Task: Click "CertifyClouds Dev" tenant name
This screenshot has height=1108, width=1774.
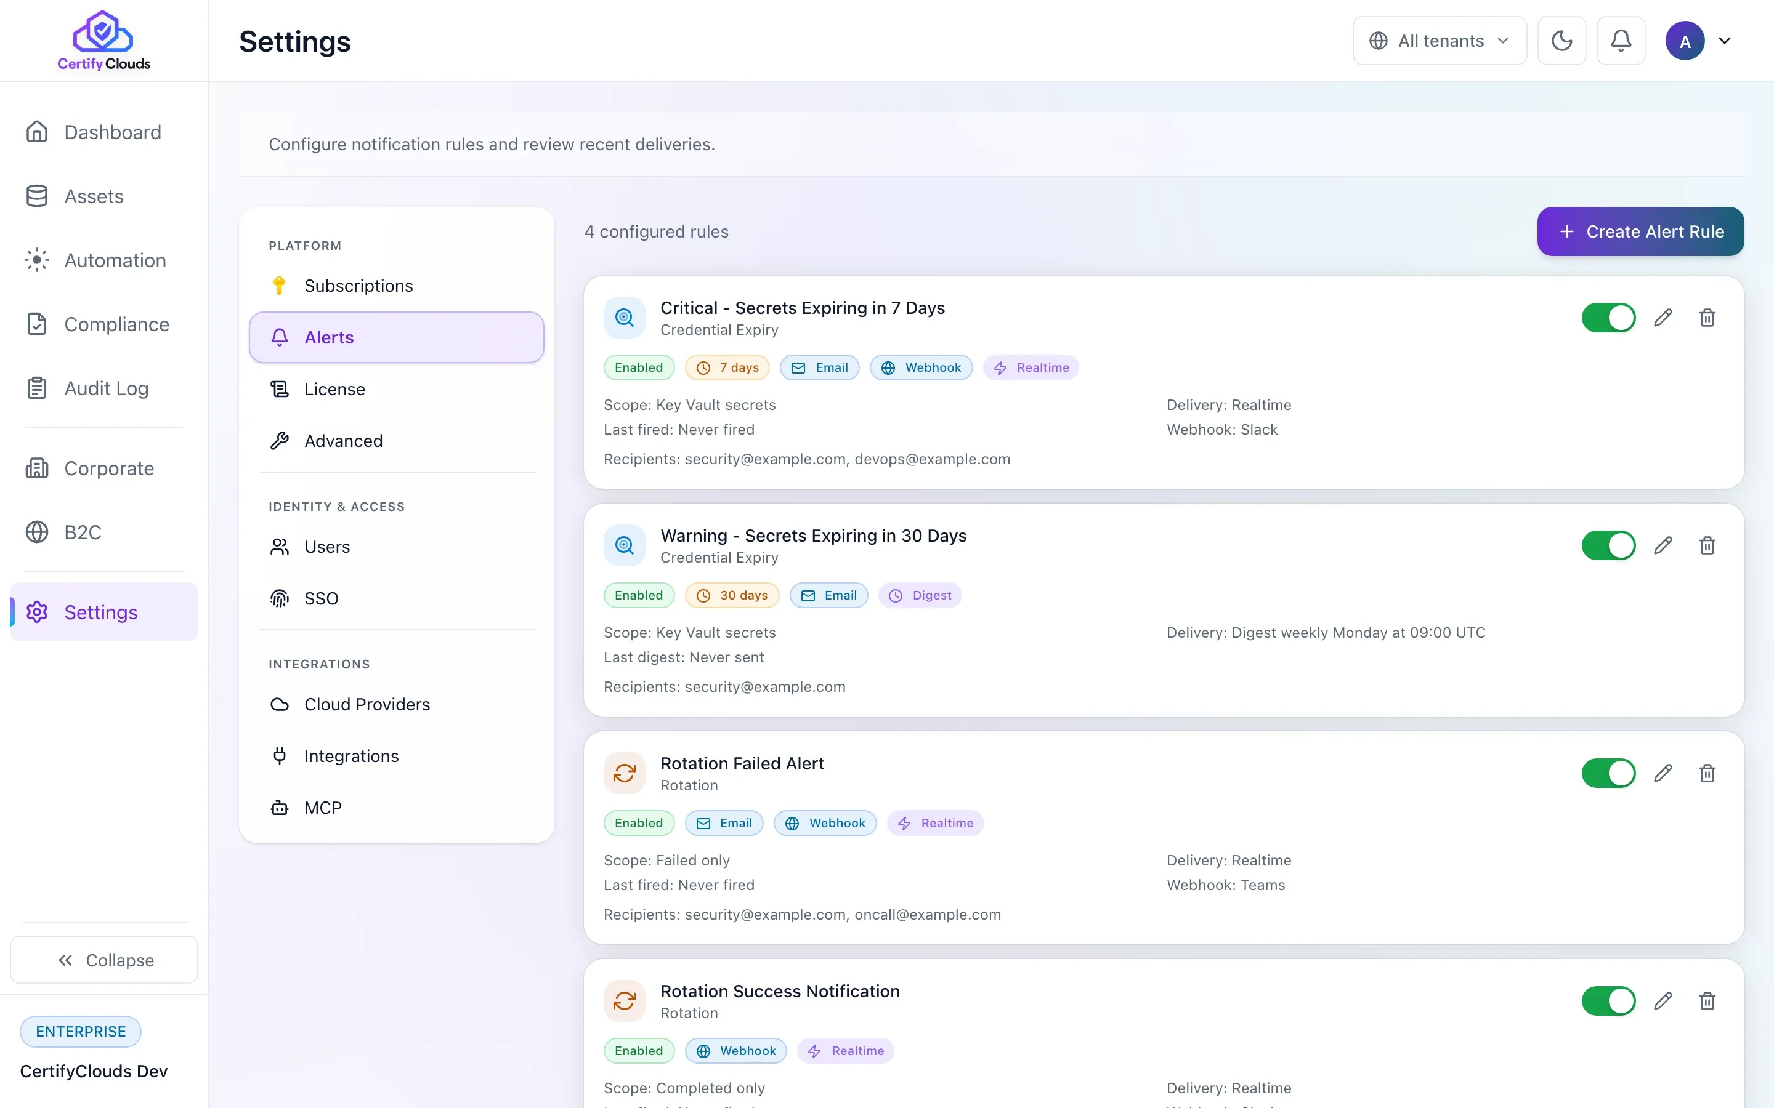Action: [94, 1071]
